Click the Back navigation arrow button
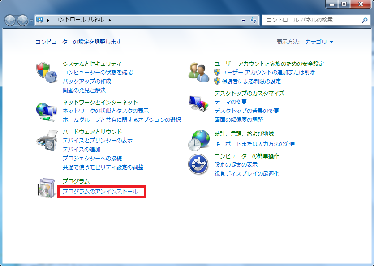The width and height of the screenshot is (374, 266). click(x=10, y=20)
